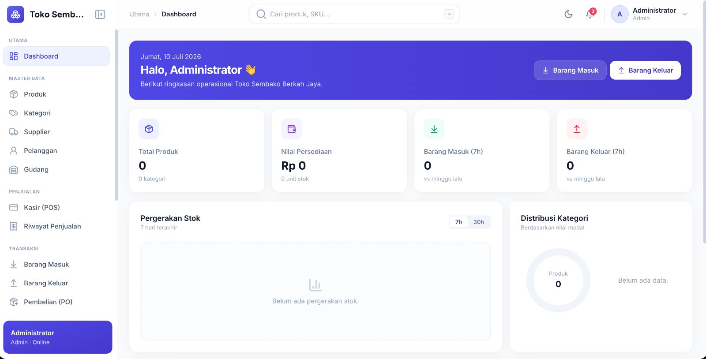706x359 pixels.
Task: Click the keyboard shortcut badge in search box
Action: tap(449, 14)
